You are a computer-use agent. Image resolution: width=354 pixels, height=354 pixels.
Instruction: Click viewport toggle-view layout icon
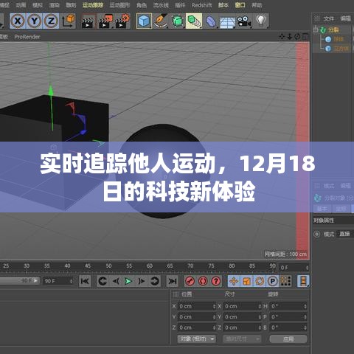(x=305, y=37)
